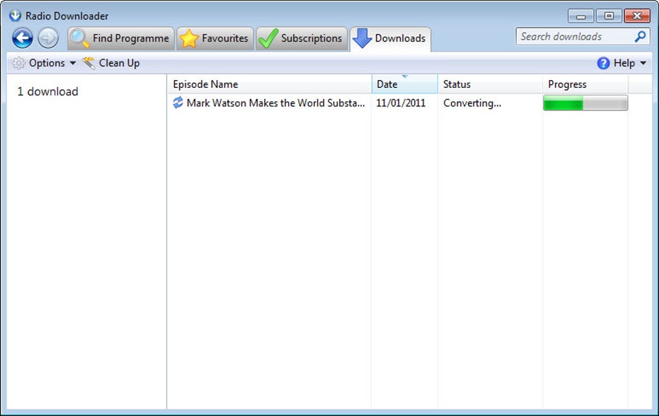Sort by the Progress column header
Image resolution: width=659 pixels, height=416 pixels.
click(585, 84)
